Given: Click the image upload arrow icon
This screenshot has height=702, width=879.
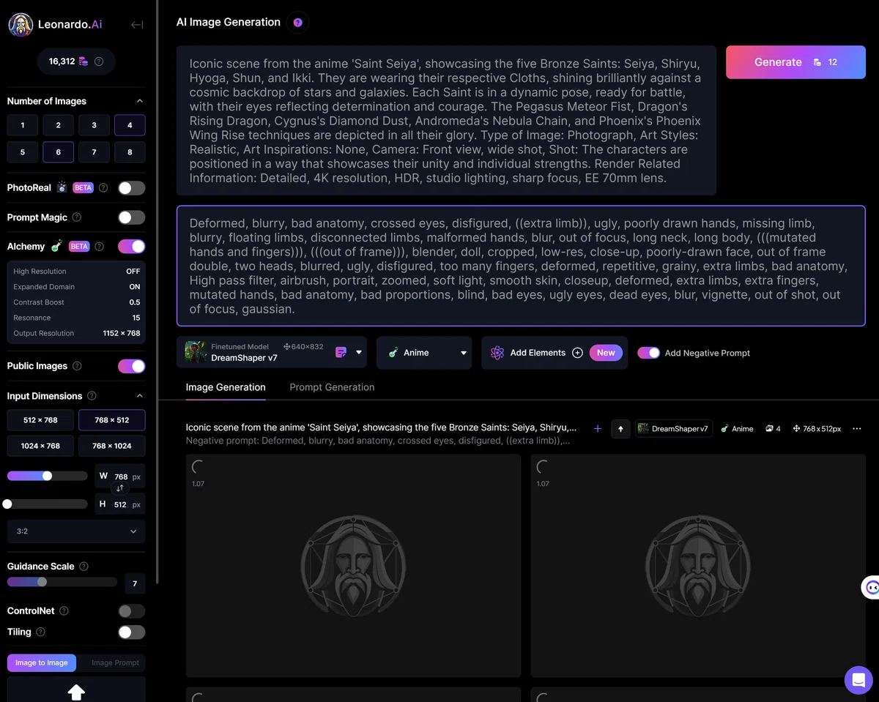Looking at the screenshot, I should point(76,692).
